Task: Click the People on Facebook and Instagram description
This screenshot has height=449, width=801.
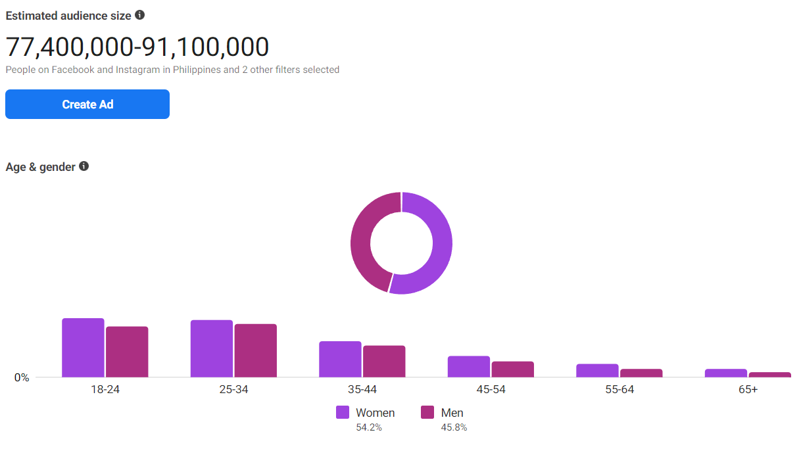Action: click(172, 70)
